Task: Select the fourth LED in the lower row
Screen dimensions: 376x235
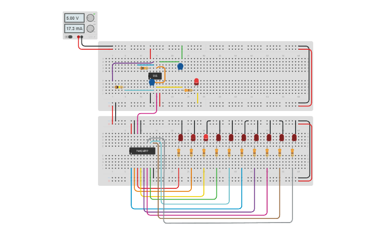Action: click(218, 138)
